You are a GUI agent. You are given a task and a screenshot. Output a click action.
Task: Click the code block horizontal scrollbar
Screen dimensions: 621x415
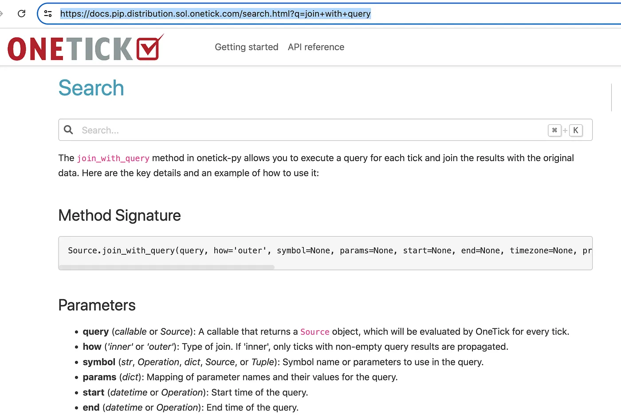[x=167, y=267]
